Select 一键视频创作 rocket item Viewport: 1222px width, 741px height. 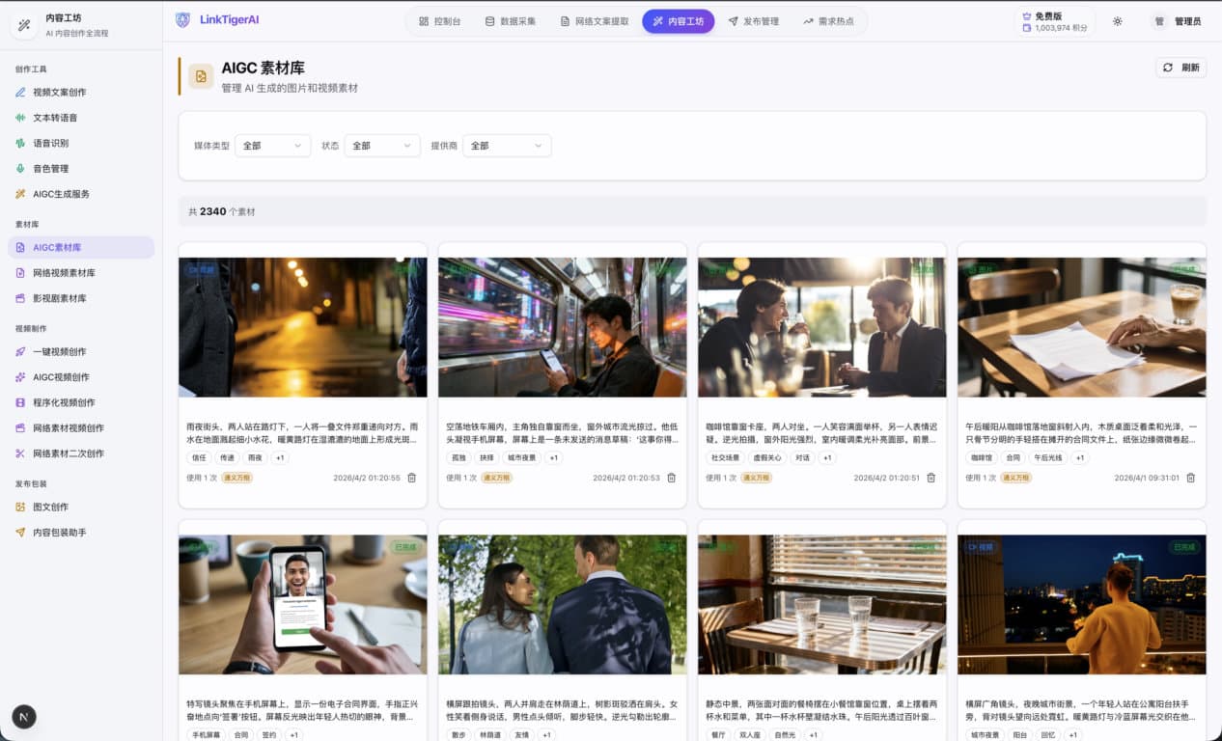(59, 352)
